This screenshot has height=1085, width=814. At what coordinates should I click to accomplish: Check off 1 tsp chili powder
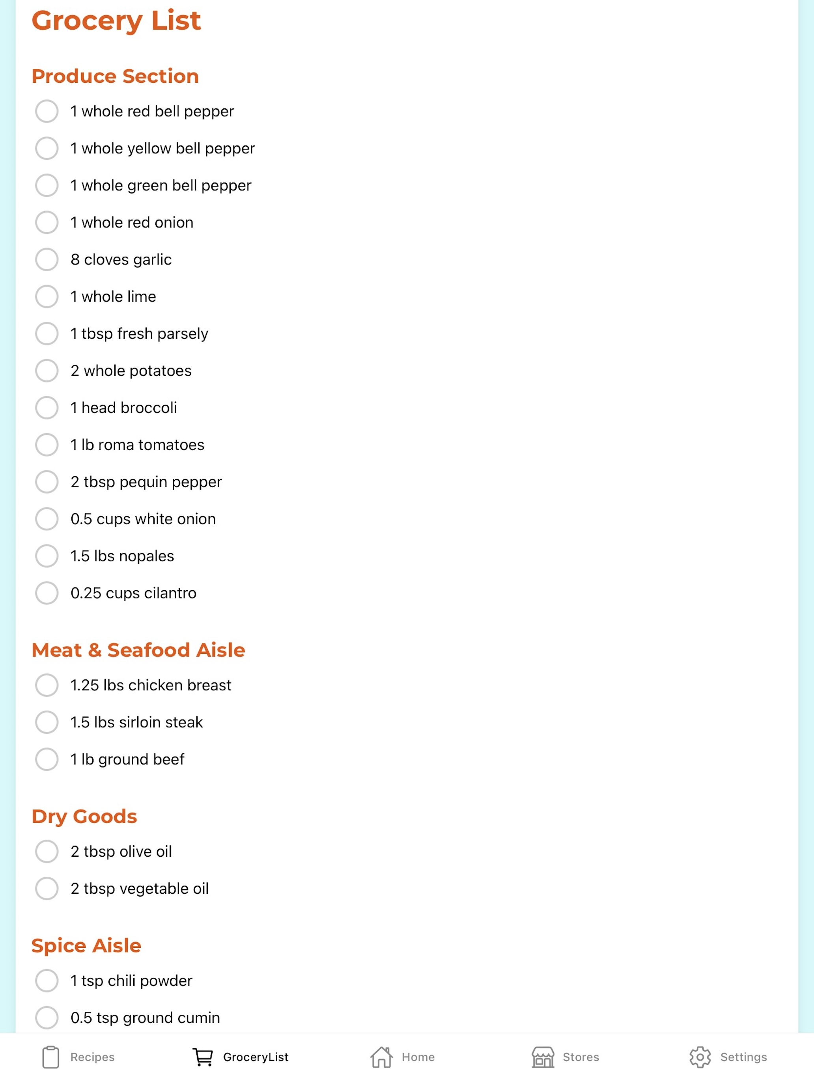pyautogui.click(x=47, y=981)
